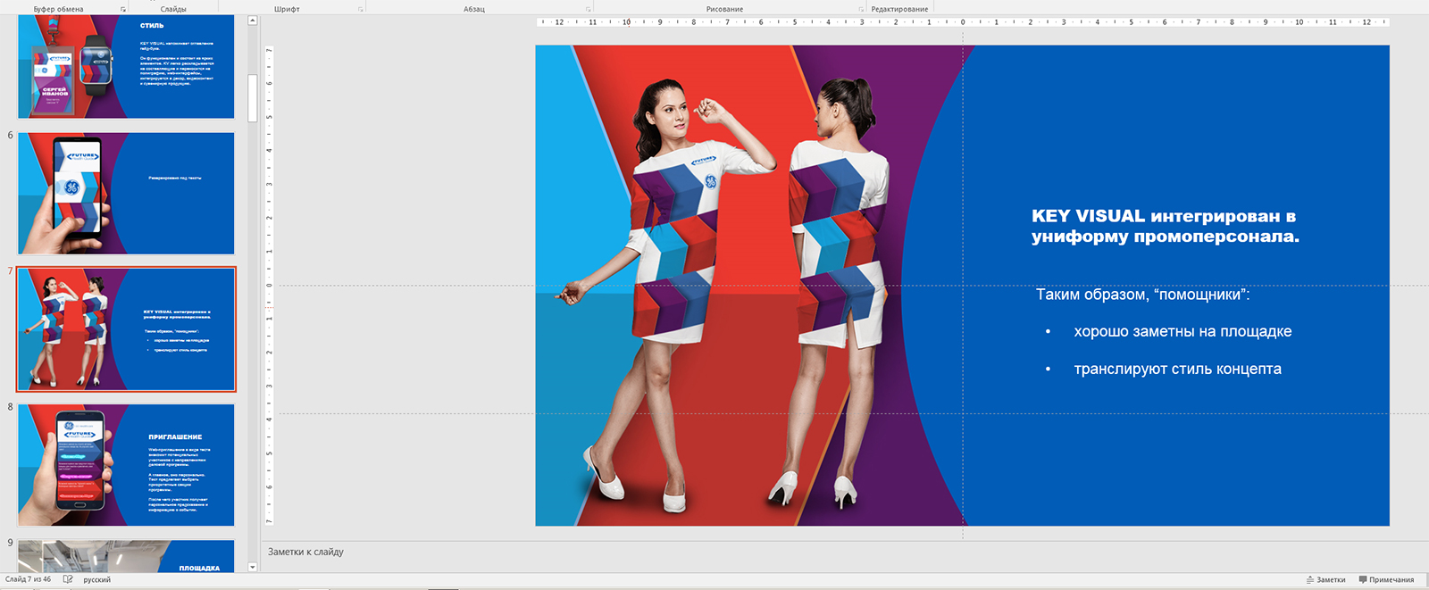Screen dimensions: 1429x590
Task: Click bullet text транслируют стиль концепта
Action: coord(1176,369)
